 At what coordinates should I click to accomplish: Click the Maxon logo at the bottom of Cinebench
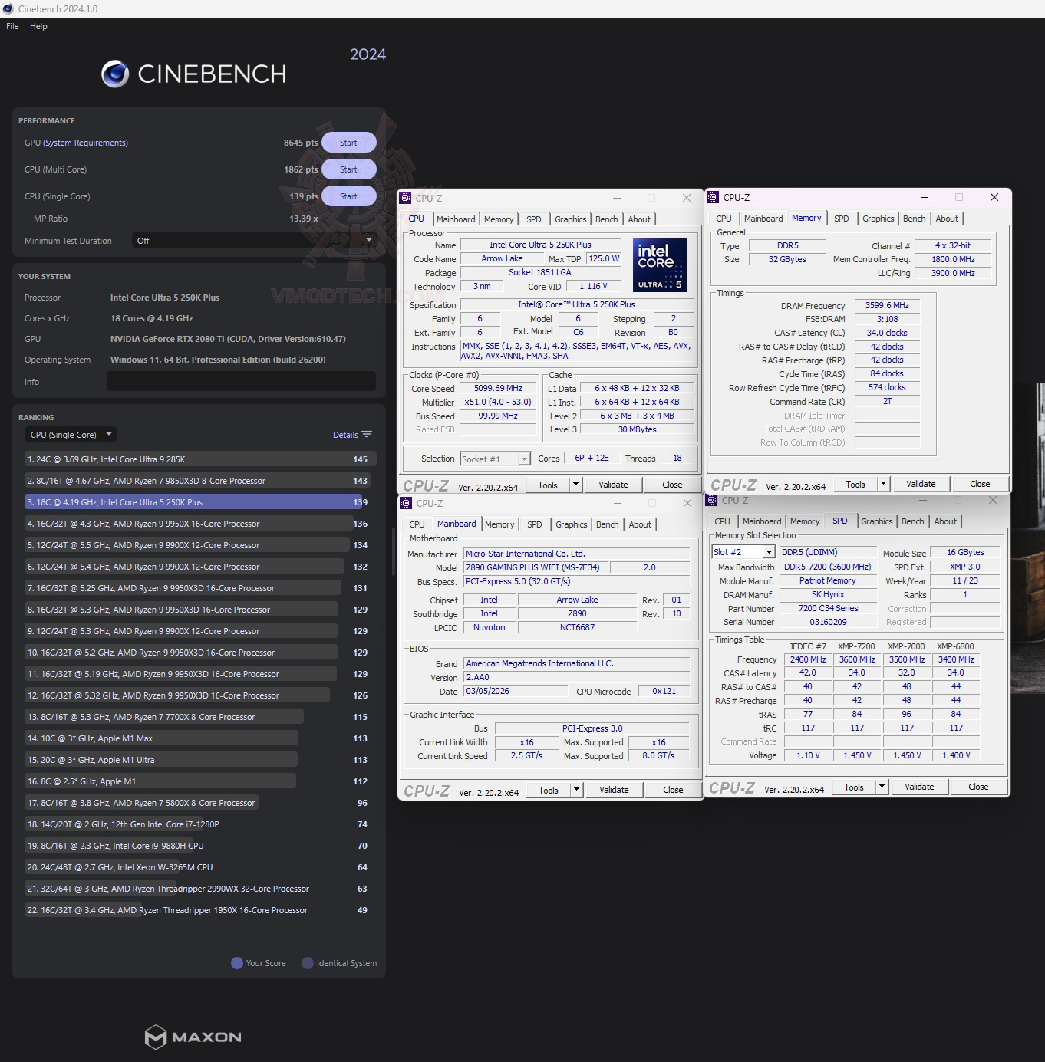(193, 1037)
